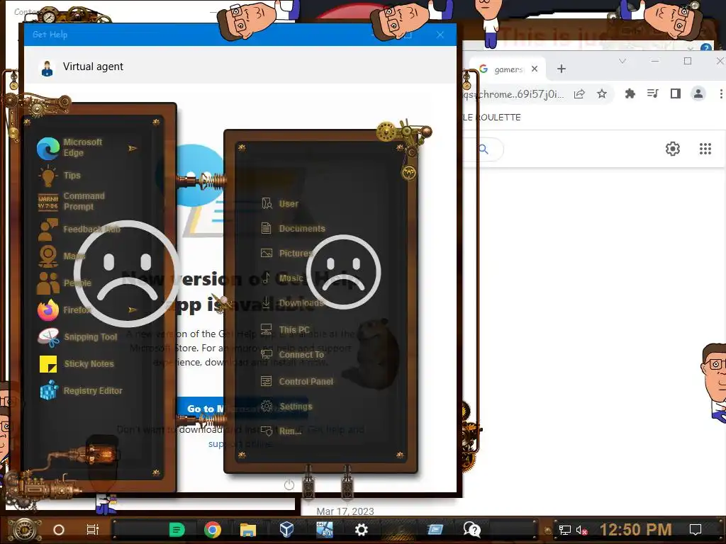The image size is (726, 544).
Task: Select Run... in right panel
Action: click(x=281, y=431)
